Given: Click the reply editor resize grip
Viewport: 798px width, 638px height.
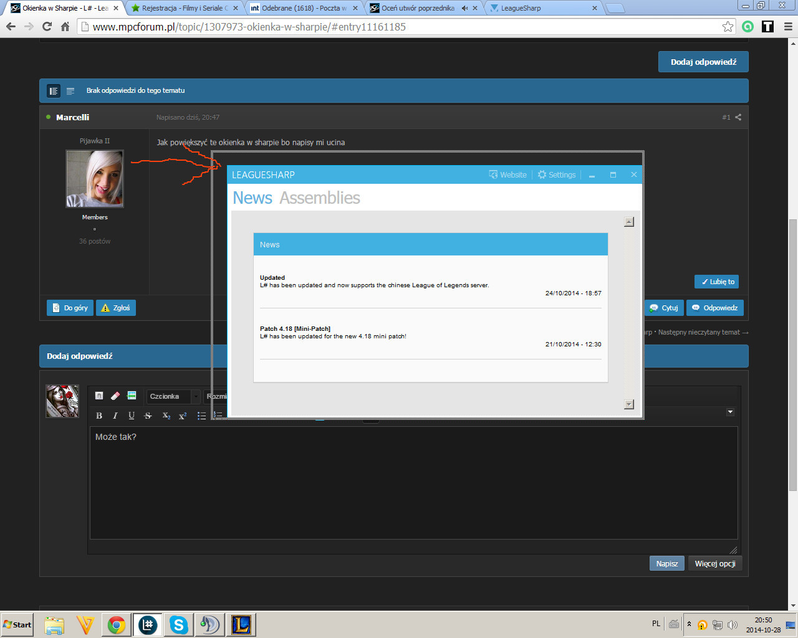Looking at the screenshot, I should point(733,550).
